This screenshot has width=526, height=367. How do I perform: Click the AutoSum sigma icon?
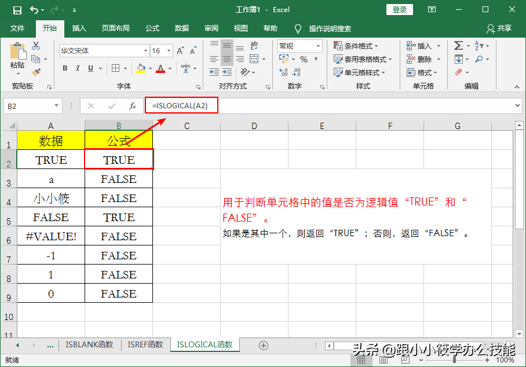[459, 46]
